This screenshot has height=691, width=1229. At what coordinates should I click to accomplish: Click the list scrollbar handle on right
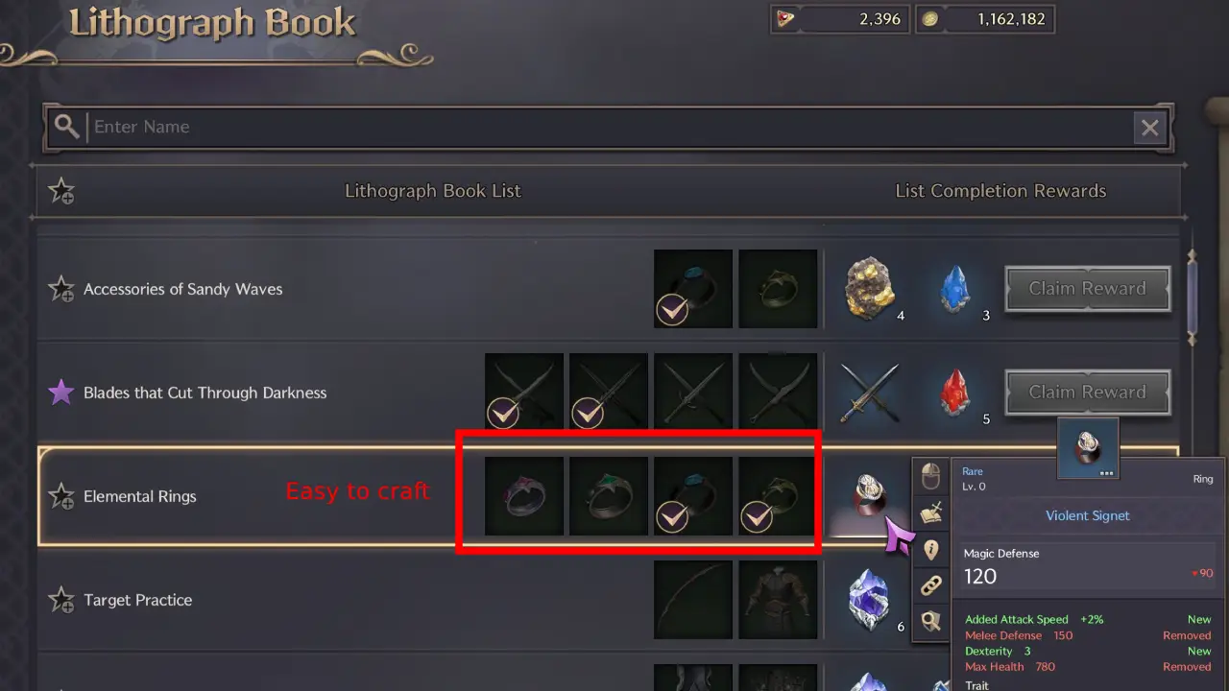[1193, 298]
